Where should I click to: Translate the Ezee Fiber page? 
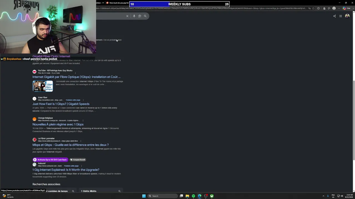pos(73,100)
